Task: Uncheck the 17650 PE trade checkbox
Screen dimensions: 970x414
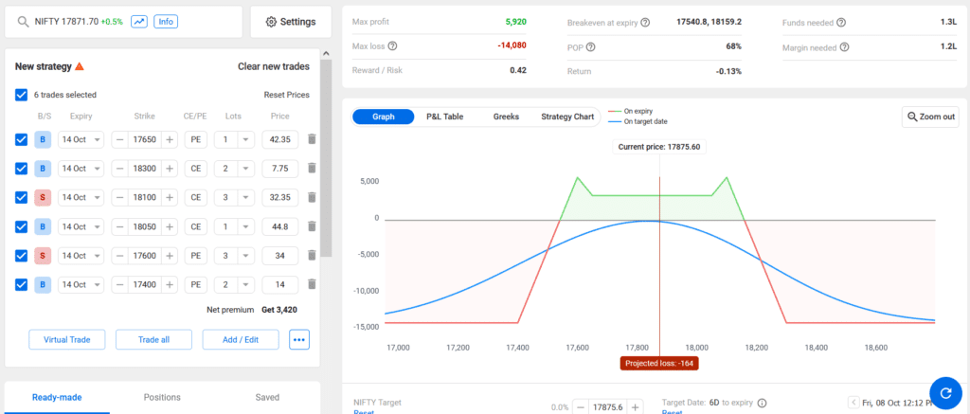Action: pyautogui.click(x=21, y=139)
